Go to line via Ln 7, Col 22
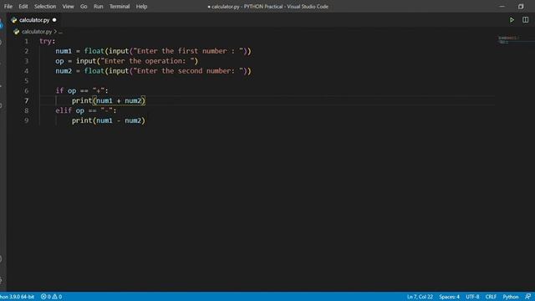 [420, 297]
